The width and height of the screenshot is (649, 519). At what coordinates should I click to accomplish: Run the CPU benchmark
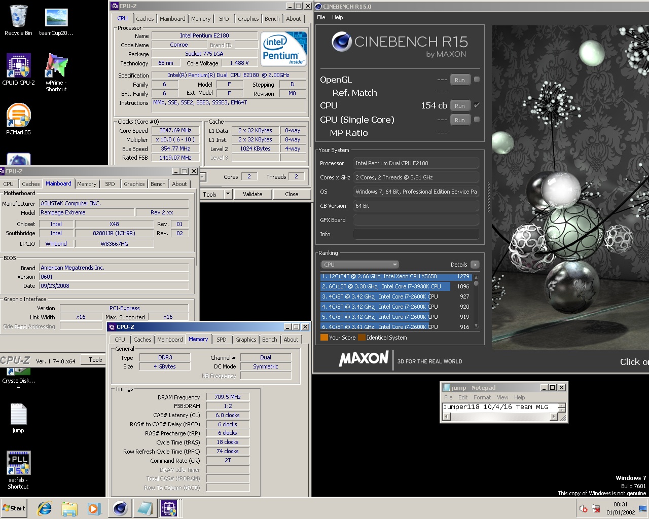pos(460,106)
